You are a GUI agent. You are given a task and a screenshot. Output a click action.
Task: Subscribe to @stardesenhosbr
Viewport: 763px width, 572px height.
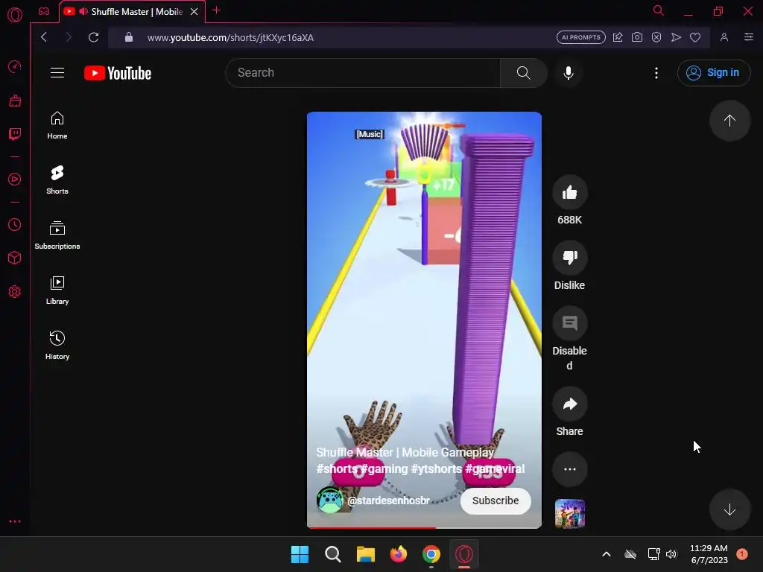tap(496, 500)
